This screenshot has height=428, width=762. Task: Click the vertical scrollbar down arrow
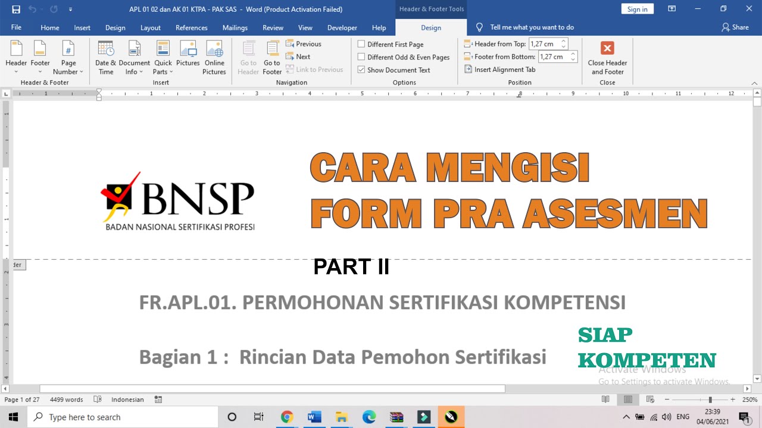[x=757, y=379]
